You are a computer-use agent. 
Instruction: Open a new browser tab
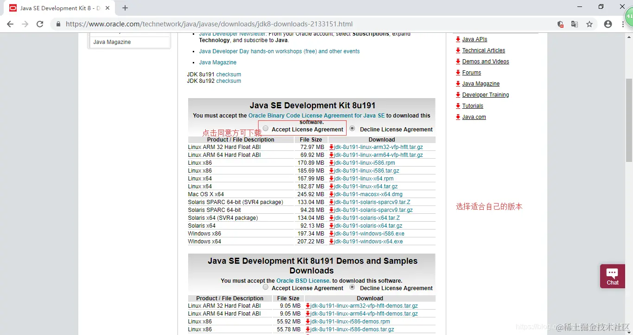(125, 8)
